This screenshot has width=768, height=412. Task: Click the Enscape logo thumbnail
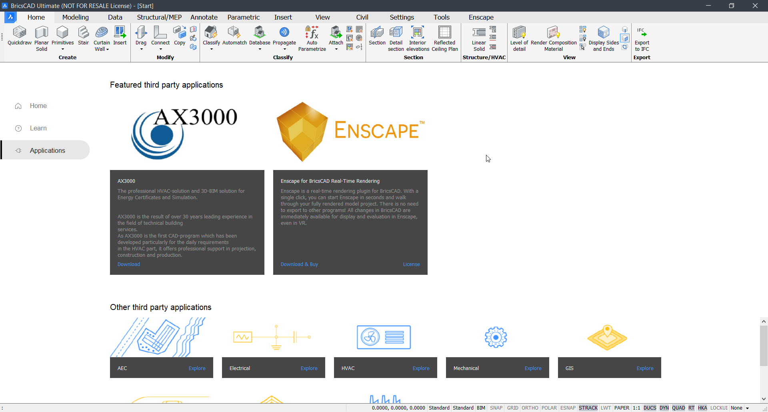pyautogui.click(x=350, y=132)
